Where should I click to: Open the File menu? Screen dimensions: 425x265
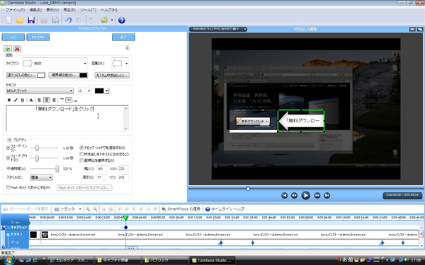15,10
